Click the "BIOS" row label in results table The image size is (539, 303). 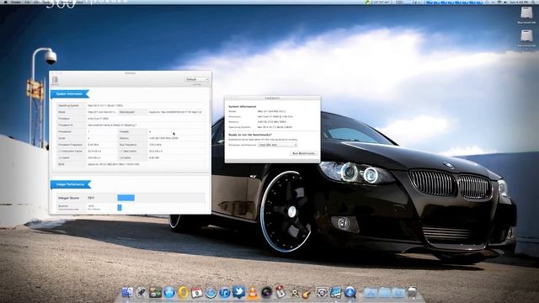(x=61, y=164)
